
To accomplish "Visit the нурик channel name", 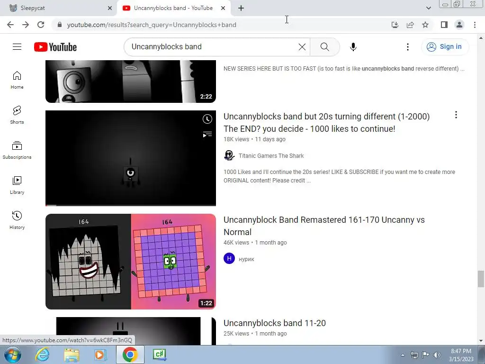I will (246, 259).
